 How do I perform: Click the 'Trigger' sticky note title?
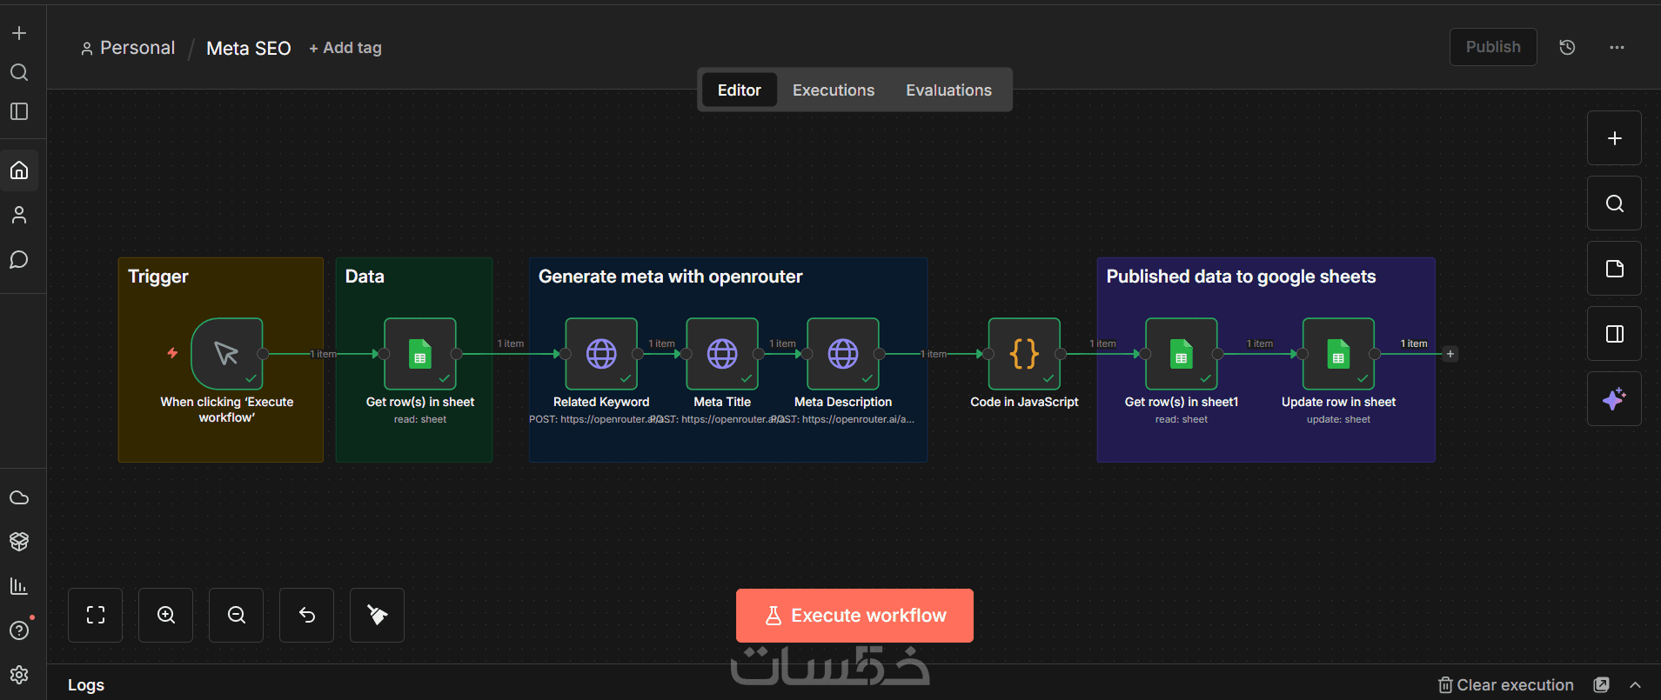tap(158, 277)
